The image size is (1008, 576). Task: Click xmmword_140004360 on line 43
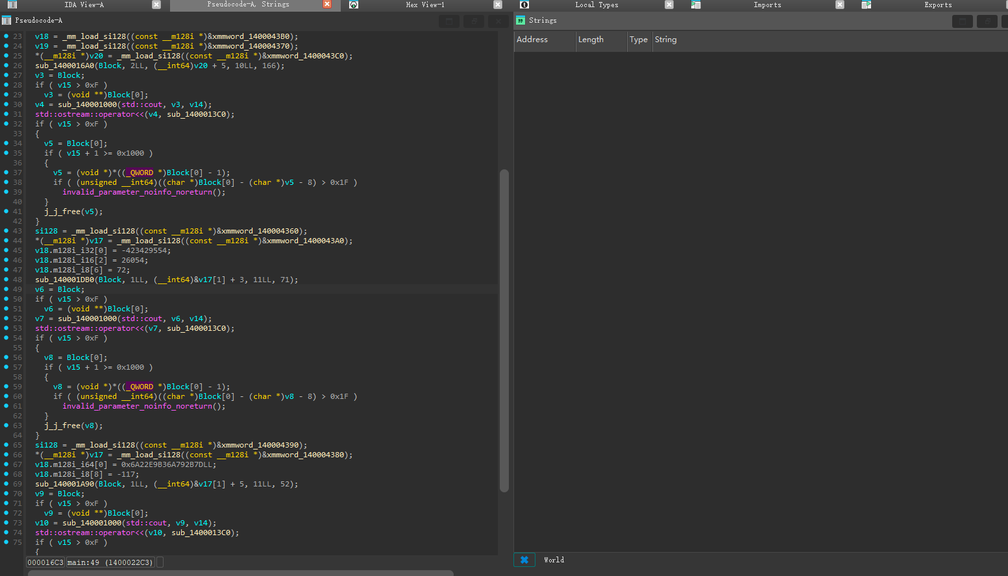(x=260, y=231)
